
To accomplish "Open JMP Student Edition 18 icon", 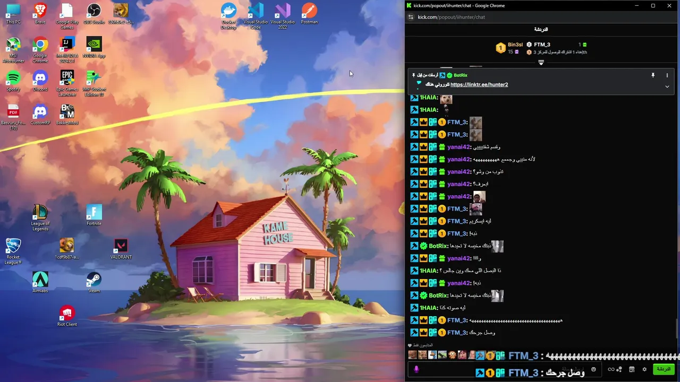I will tap(94, 84).
